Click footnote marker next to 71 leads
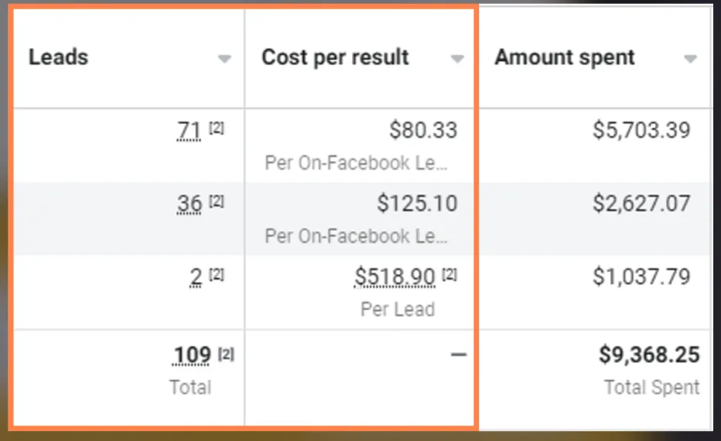 click(x=217, y=129)
